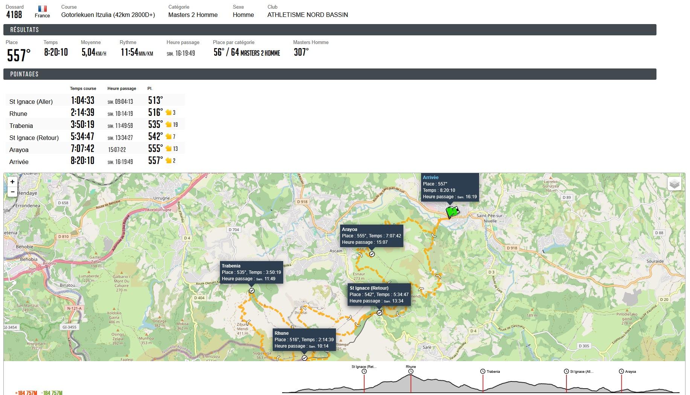
Task: Select the St Ignace (Aller) checkpoint row
Action: (x=95, y=100)
